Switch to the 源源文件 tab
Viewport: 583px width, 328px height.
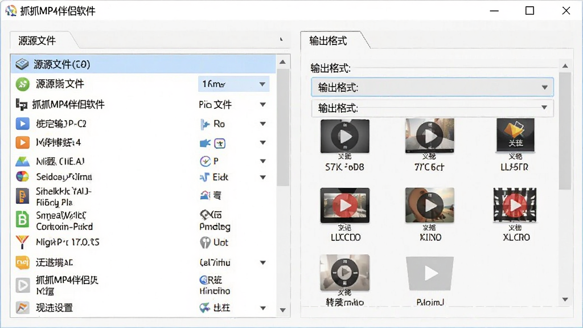coord(37,40)
